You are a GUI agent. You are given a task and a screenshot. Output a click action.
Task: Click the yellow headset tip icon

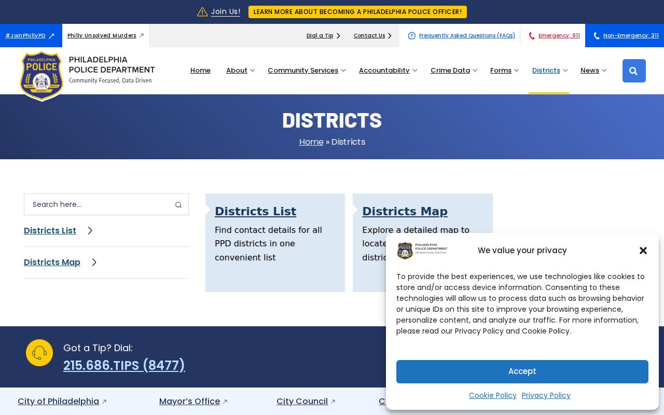coord(39,353)
